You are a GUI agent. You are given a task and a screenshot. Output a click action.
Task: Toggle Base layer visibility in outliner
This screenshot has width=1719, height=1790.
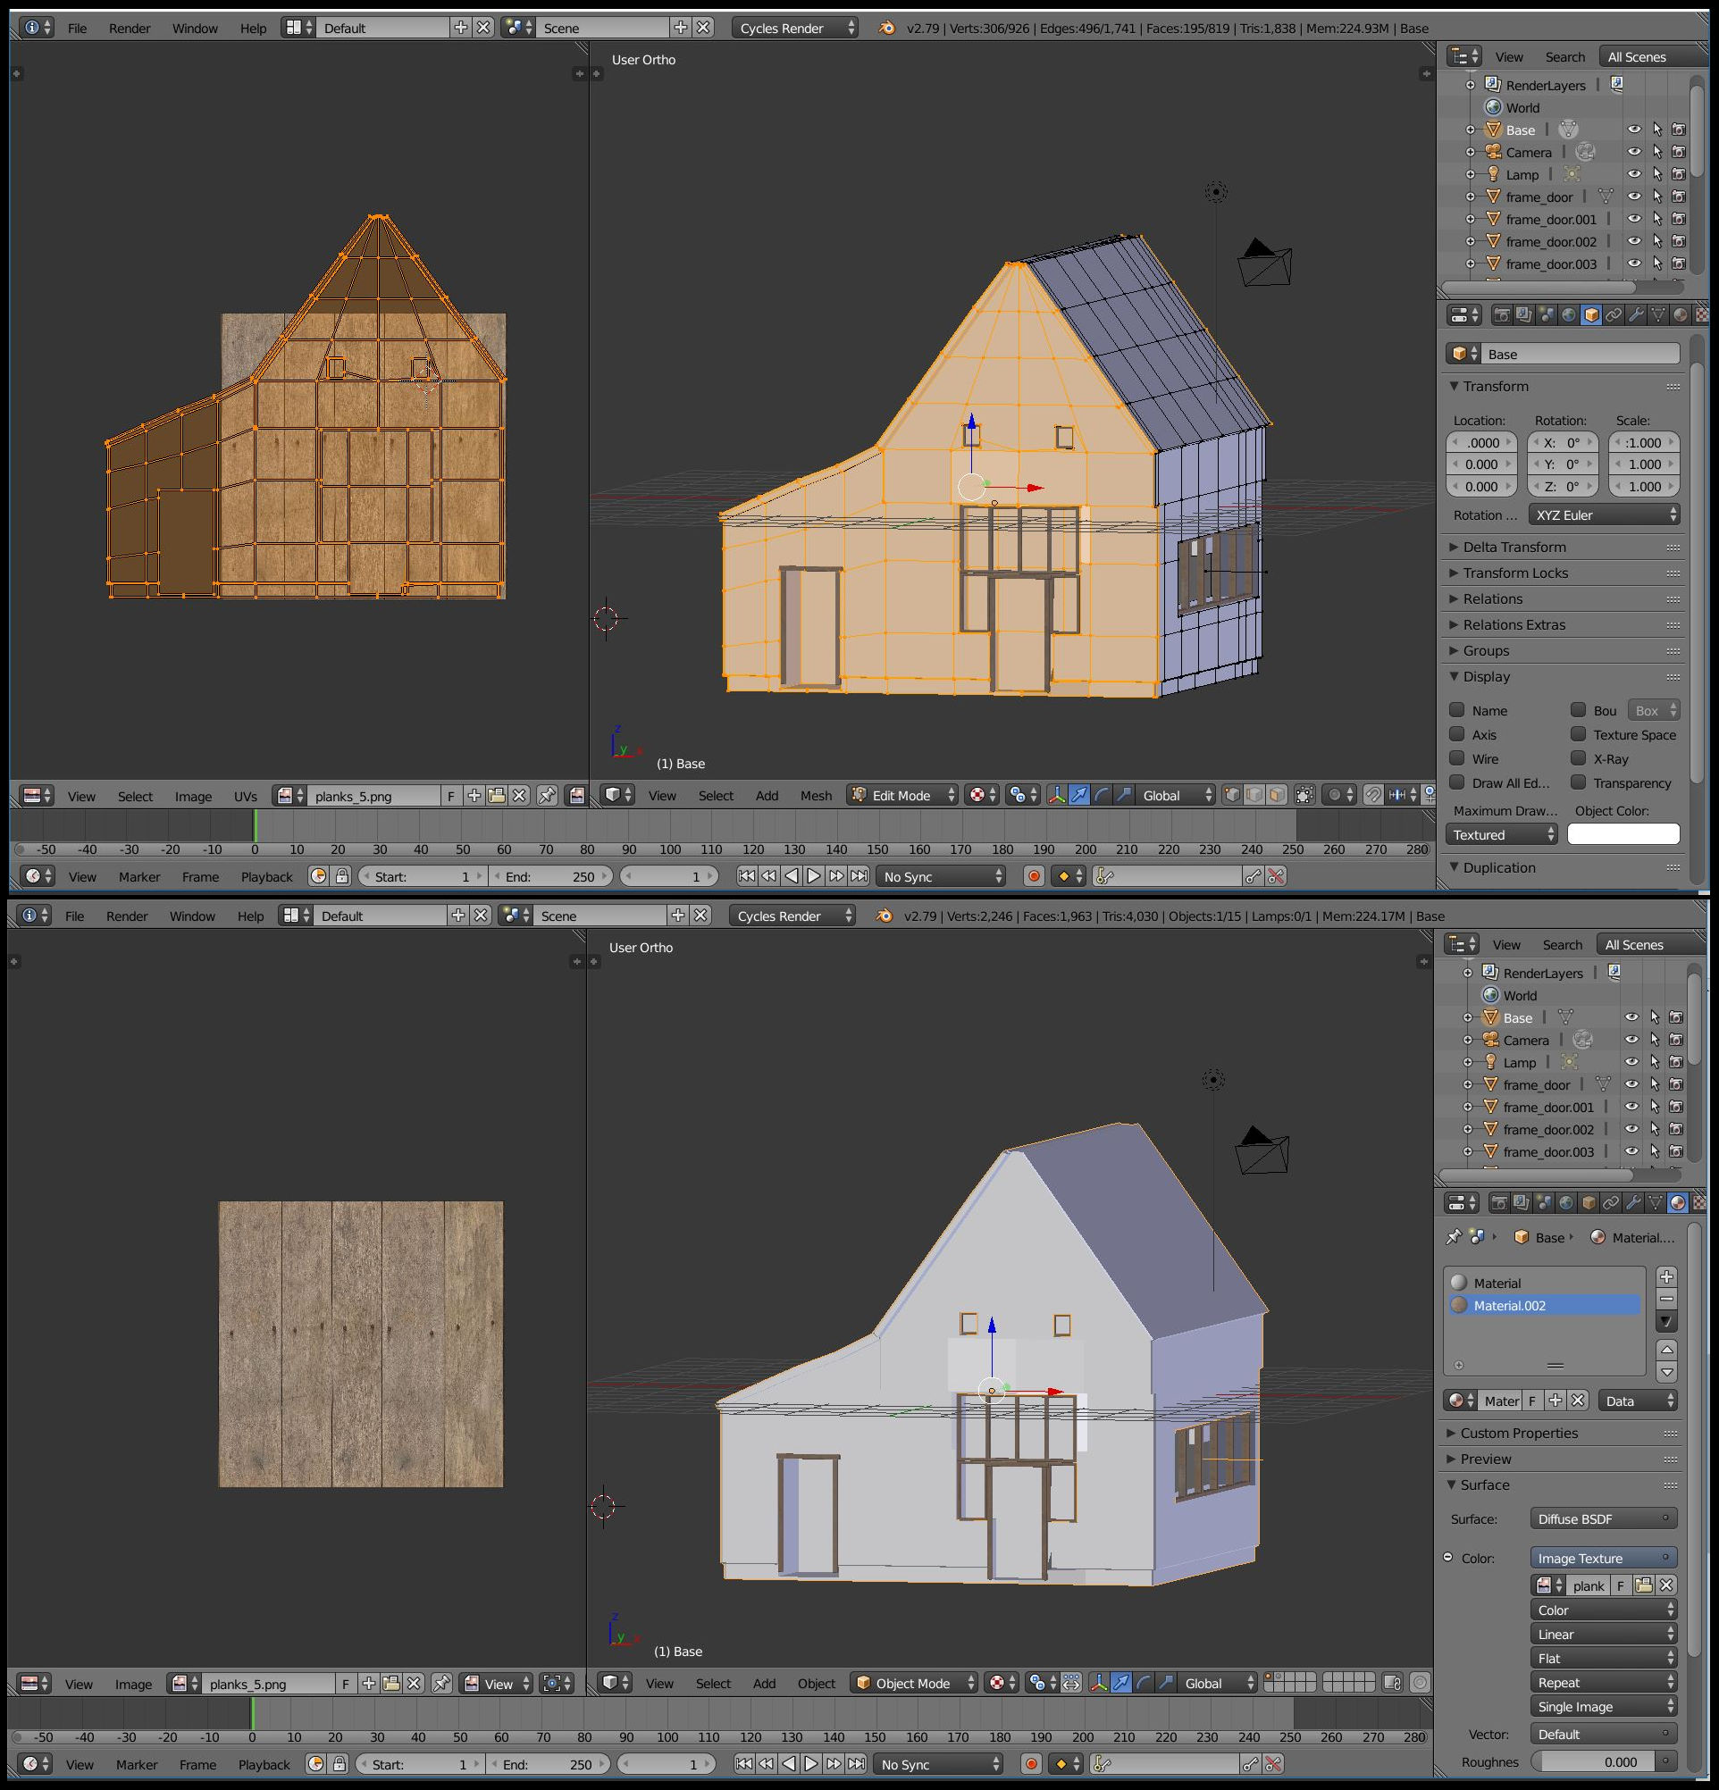pos(1631,130)
